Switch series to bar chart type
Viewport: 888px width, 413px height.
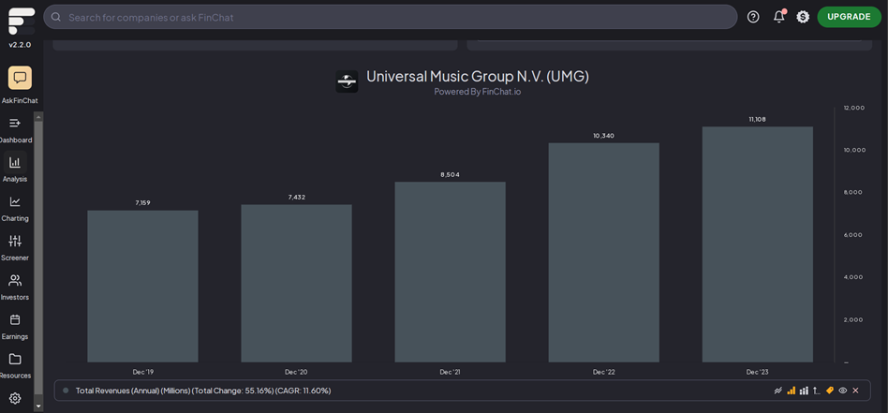tap(792, 391)
